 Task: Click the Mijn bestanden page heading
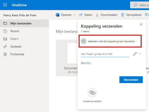tap(67, 31)
